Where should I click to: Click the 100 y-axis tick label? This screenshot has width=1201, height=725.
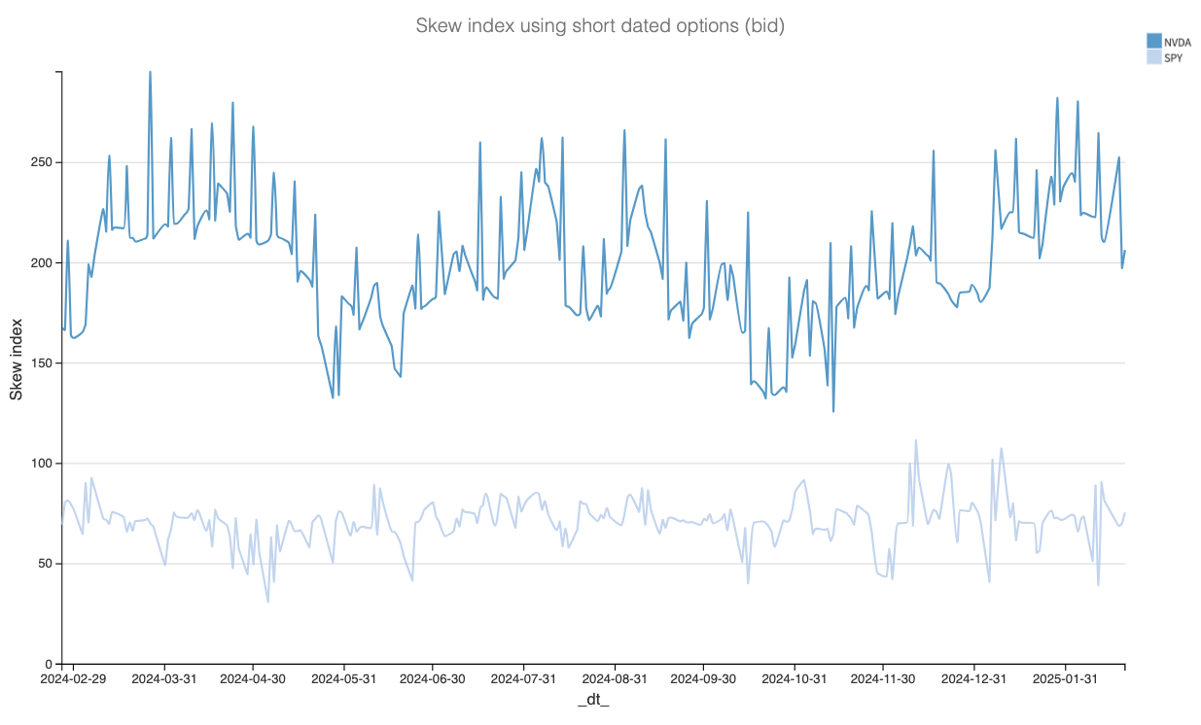click(41, 464)
